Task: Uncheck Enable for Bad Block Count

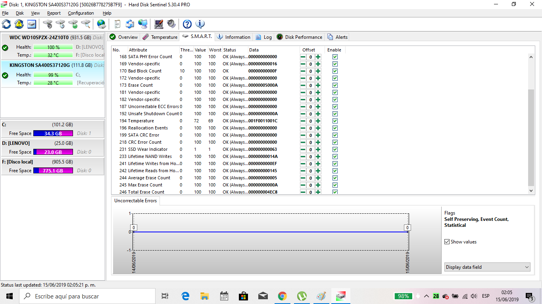Action: pos(335,71)
